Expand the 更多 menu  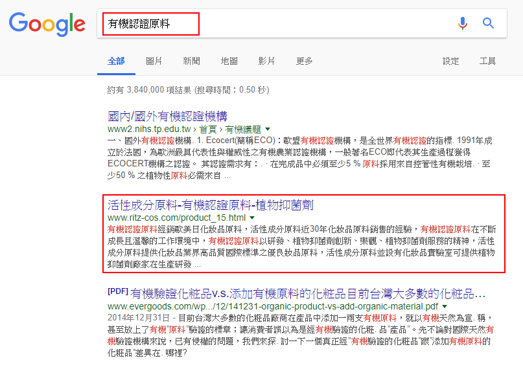(304, 61)
